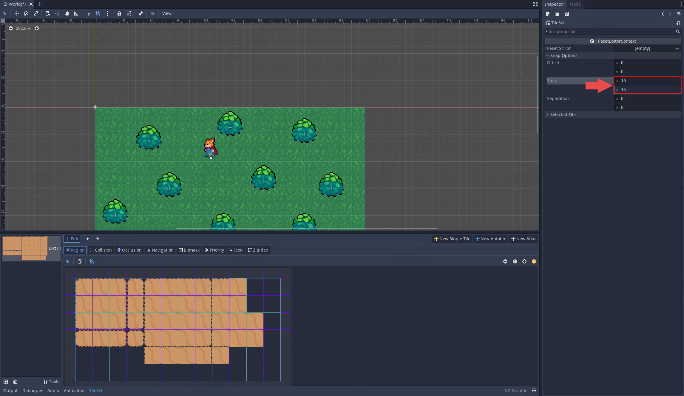Select the Ruler mode tool
The width and height of the screenshot is (684, 396).
coord(76,13)
